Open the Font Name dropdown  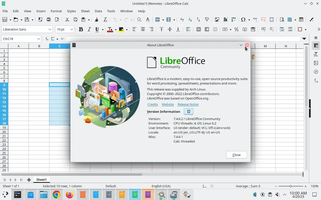pos(50,29)
